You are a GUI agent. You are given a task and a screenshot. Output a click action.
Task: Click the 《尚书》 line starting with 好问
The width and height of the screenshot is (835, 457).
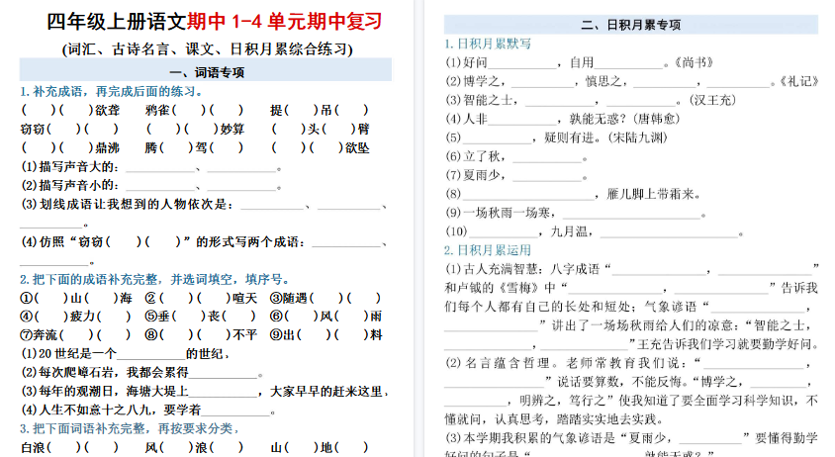(580, 63)
